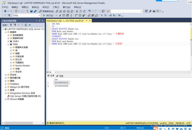Image resolution: width=192 pixels, height=130 pixels.
Task: Click the increase indent icon
Action: (114, 16)
